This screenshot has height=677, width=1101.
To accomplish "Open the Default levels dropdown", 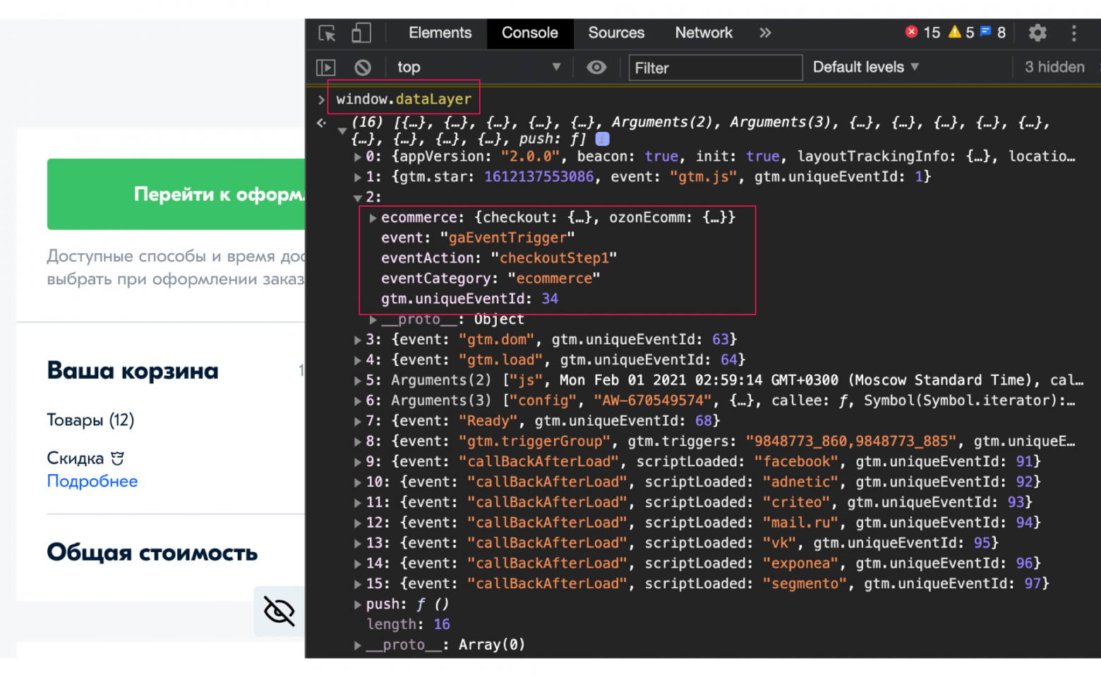I will [x=866, y=67].
